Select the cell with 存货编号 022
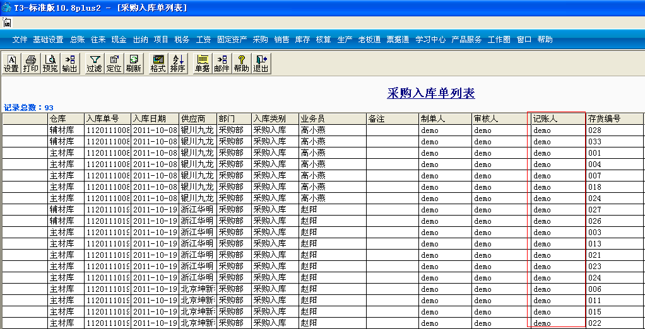Screen dimensions: 645x329 (614, 323)
